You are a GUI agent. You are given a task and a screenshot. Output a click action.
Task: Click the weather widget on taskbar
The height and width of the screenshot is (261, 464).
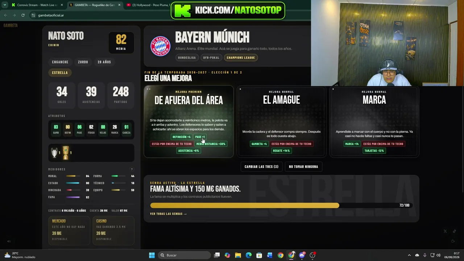(x=20, y=255)
